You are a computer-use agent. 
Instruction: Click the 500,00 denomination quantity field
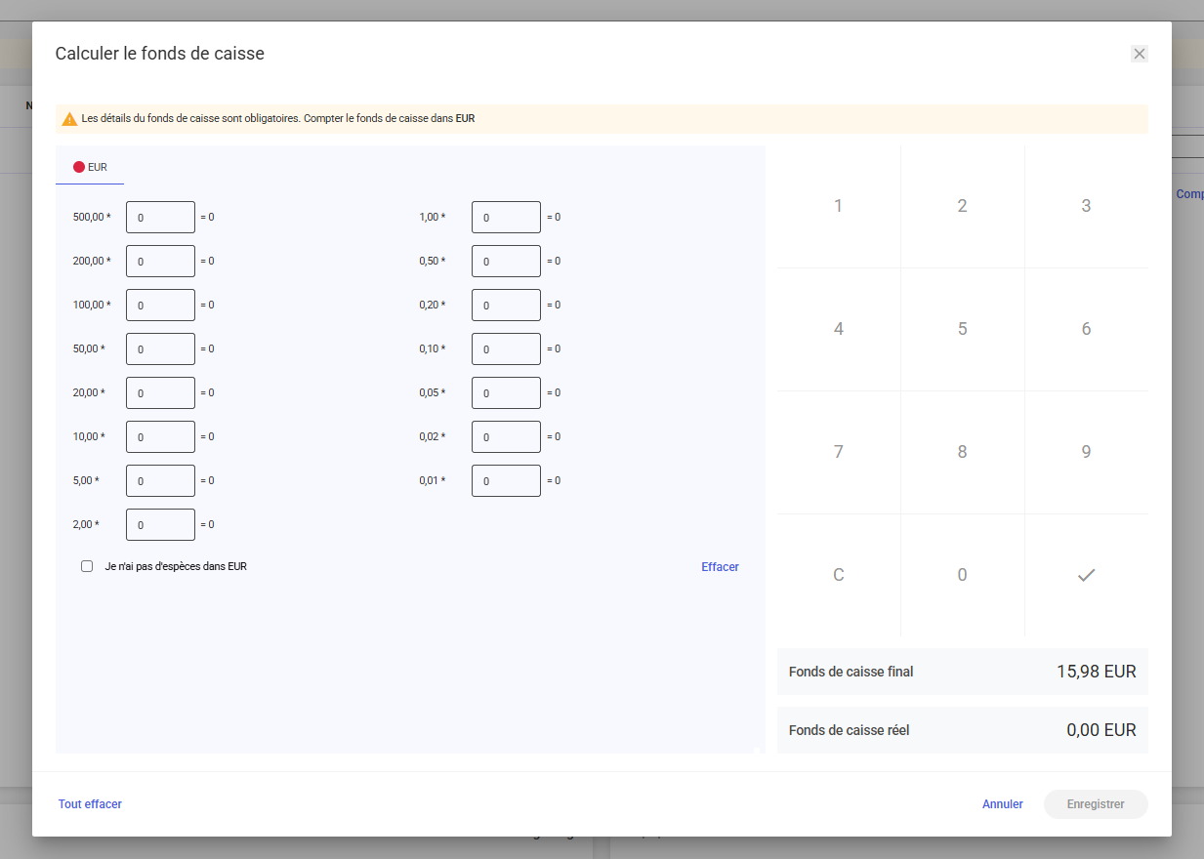coord(160,217)
